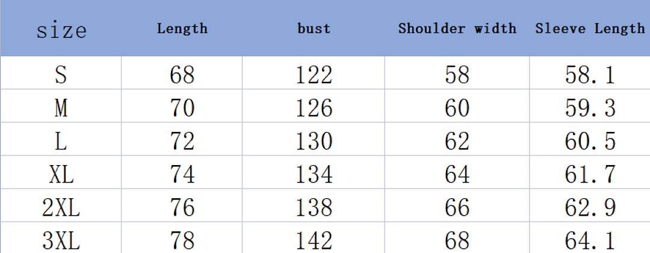Select the 'XL' size cell

61,175
